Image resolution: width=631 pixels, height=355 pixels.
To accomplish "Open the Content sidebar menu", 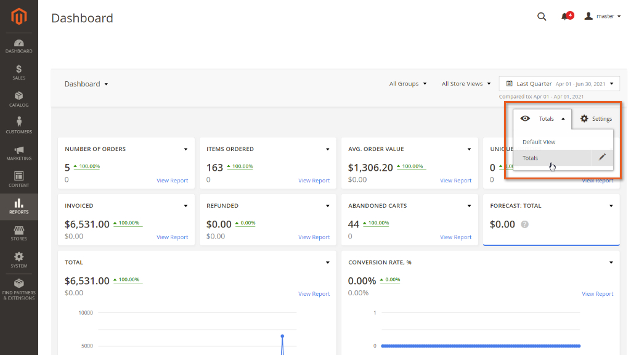I will pos(19,179).
